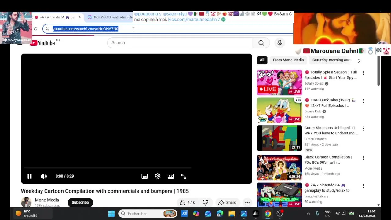Select the From Mone Media chip
Screen dimensions: 391x220
[288, 60]
